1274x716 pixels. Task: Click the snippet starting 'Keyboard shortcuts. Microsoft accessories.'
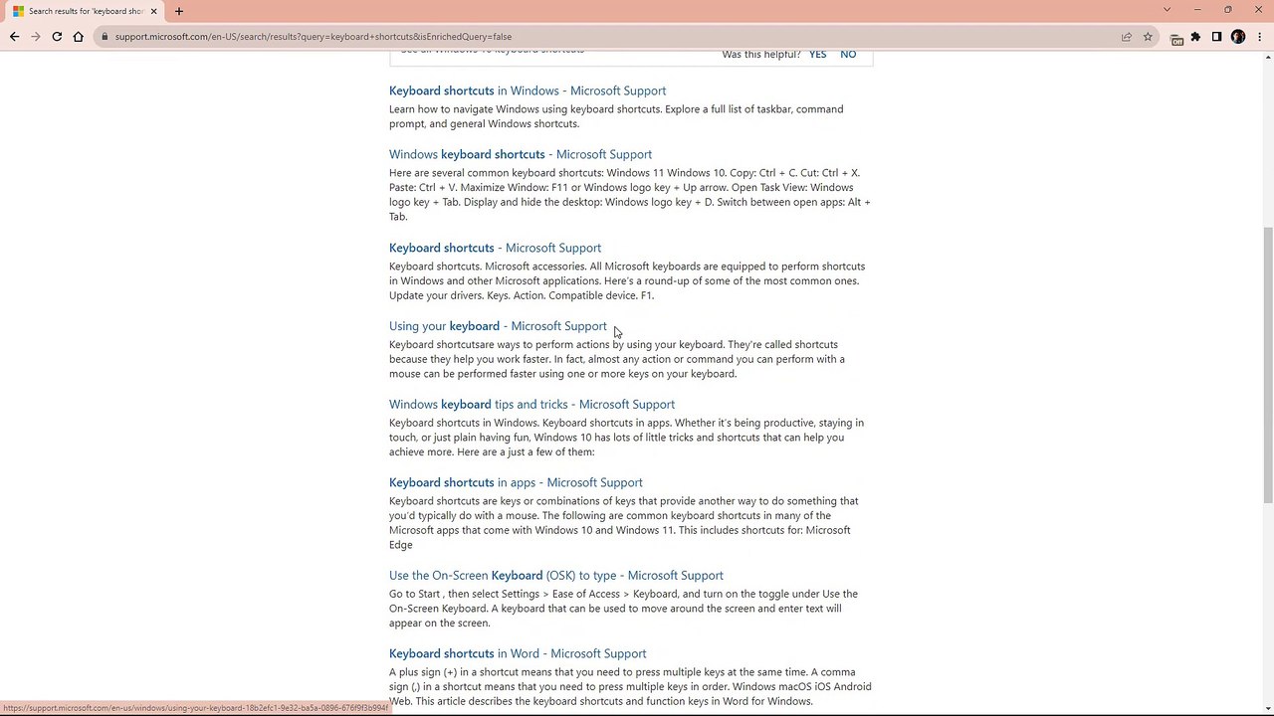click(627, 280)
